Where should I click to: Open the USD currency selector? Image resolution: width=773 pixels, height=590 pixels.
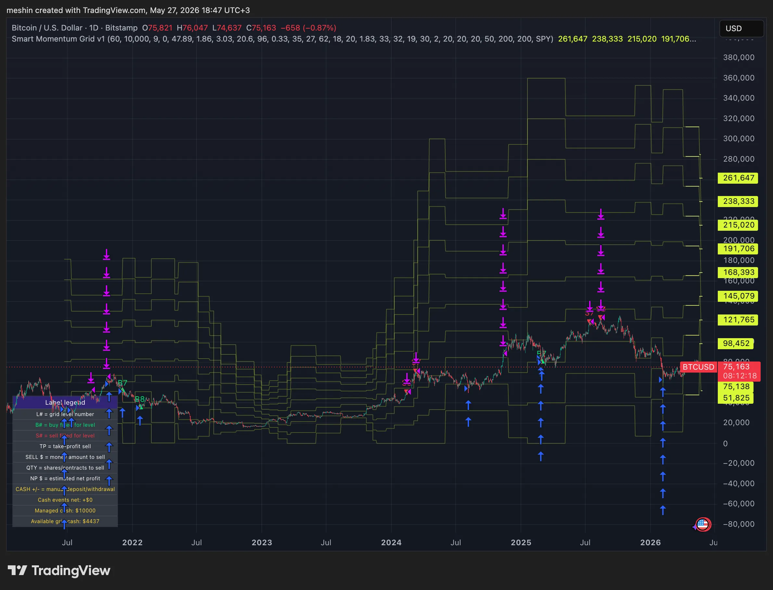pos(742,29)
